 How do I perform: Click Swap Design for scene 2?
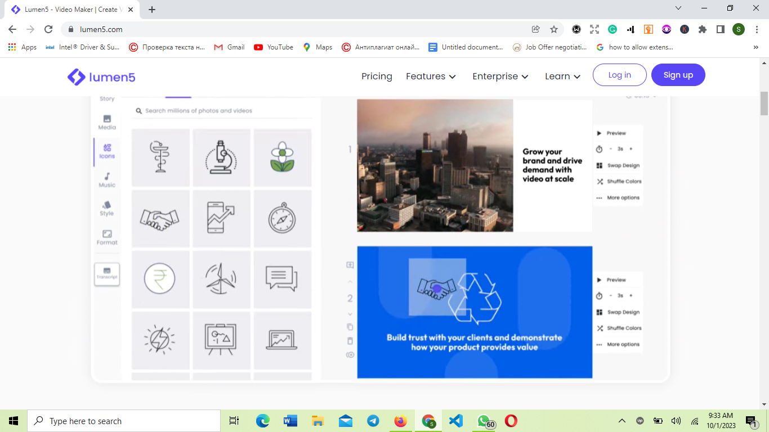(618, 312)
